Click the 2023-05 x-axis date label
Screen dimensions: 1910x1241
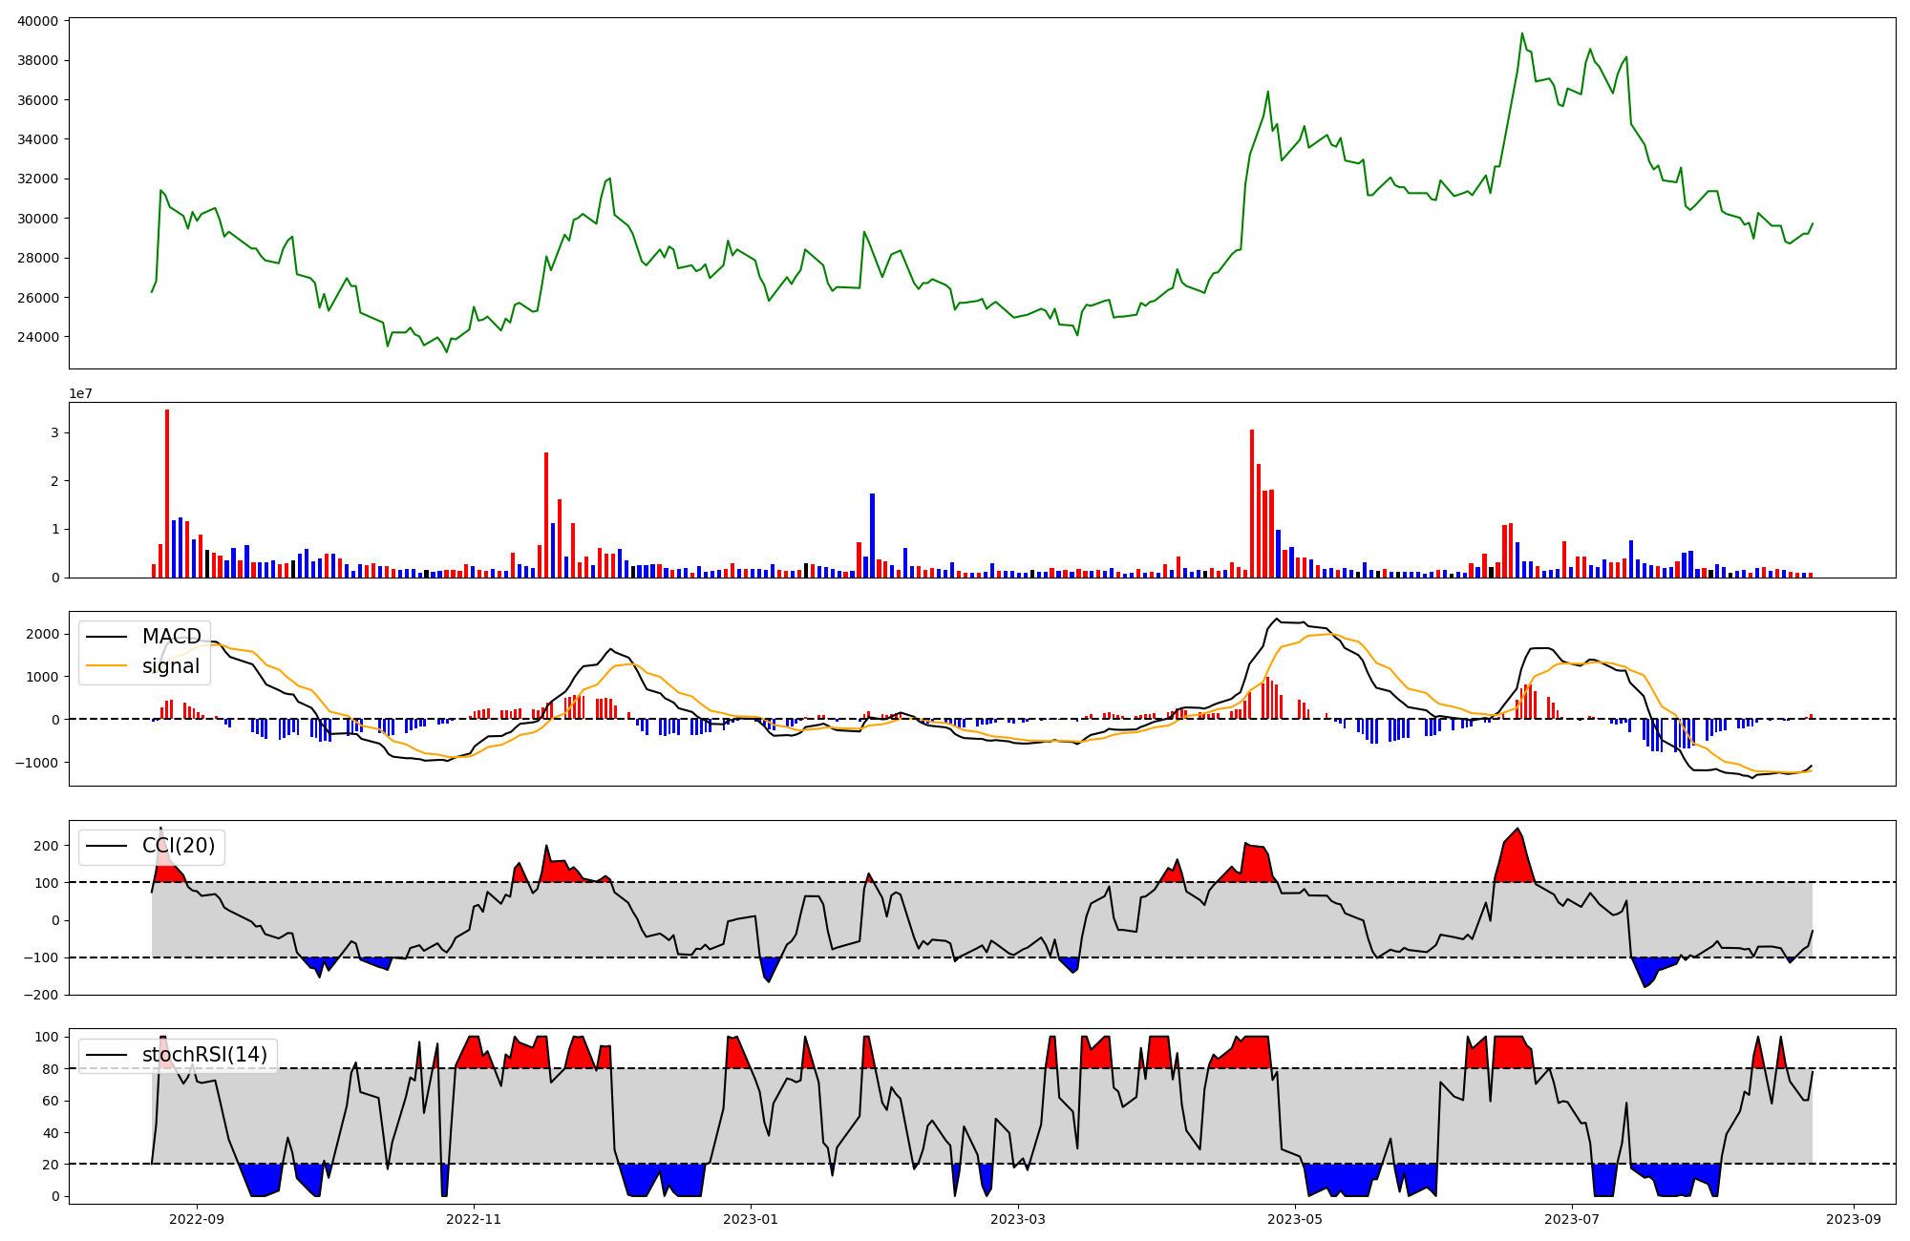(1295, 1219)
